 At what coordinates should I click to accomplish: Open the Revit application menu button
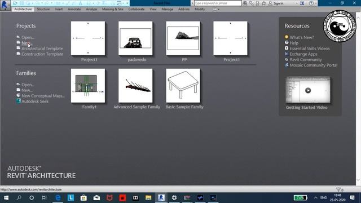[x=5, y=5]
